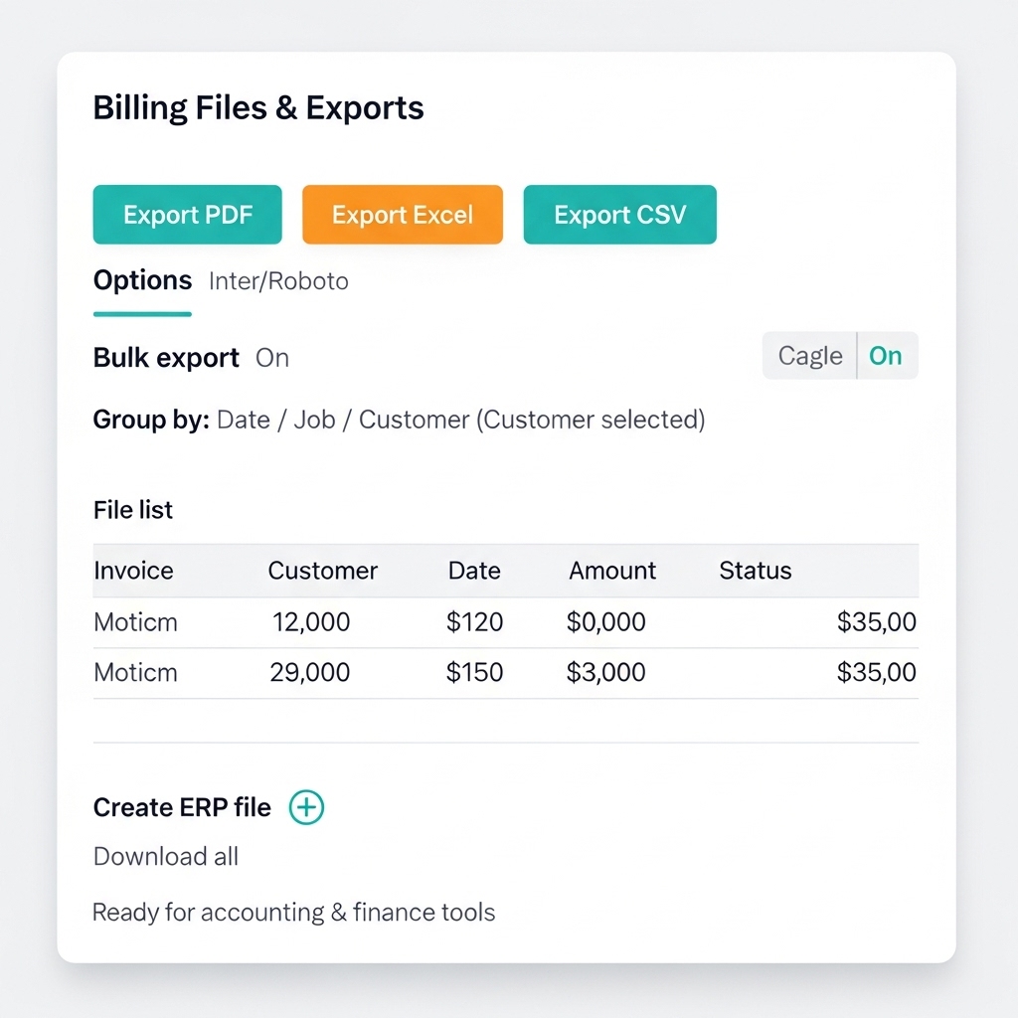Click the plus icon beside Create ERP file
1018x1018 pixels.
(x=306, y=807)
